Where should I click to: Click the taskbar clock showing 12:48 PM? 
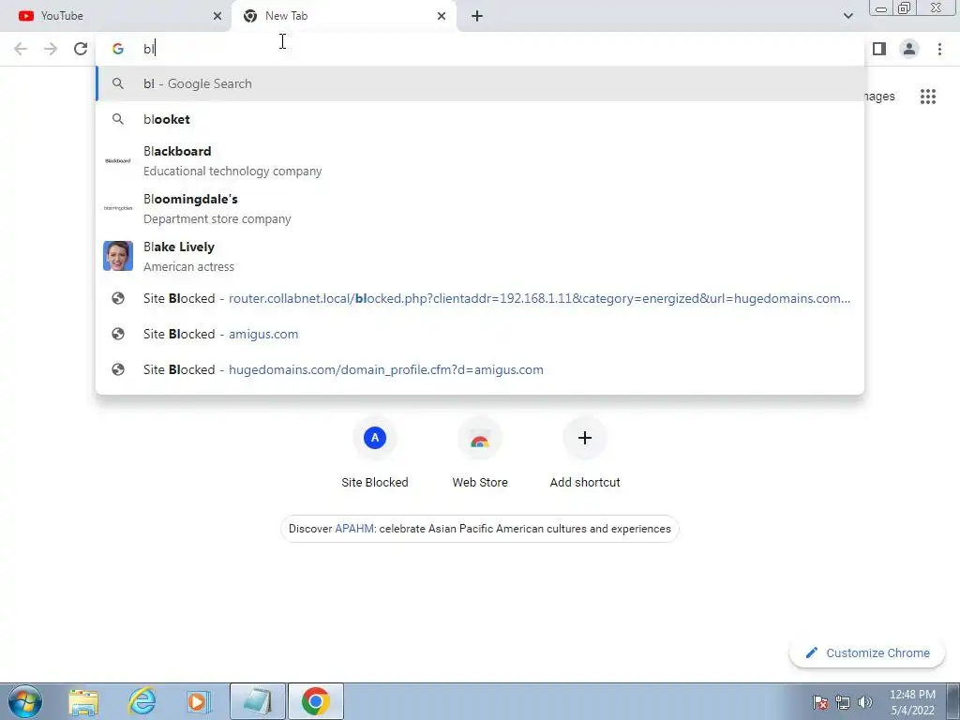coord(912,702)
